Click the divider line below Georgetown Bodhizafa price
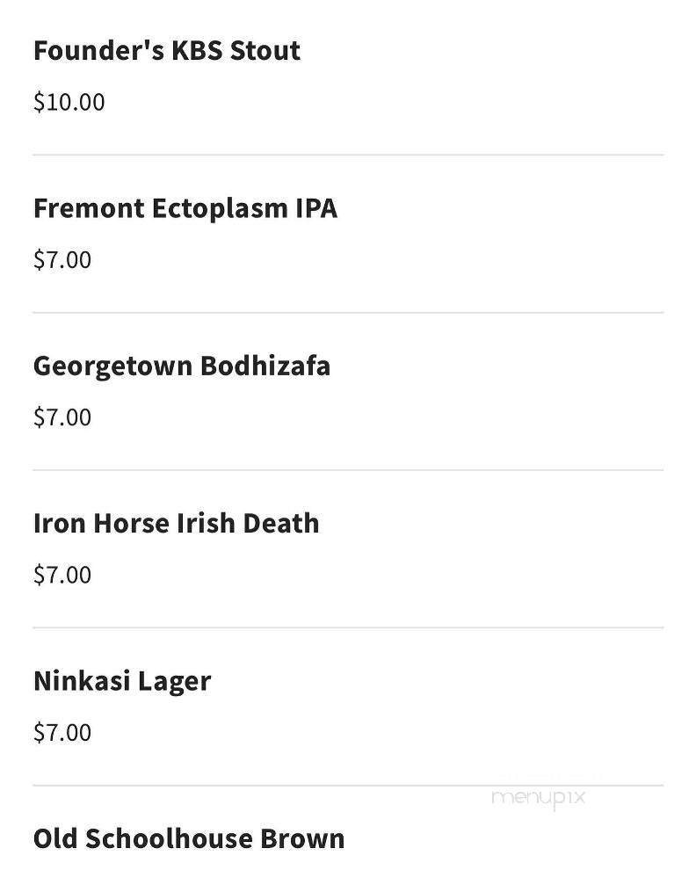The image size is (696, 870). click(348, 470)
